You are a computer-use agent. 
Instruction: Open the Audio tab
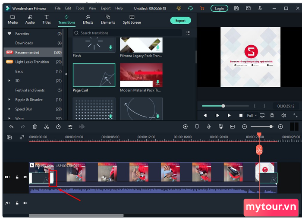pos(30,19)
